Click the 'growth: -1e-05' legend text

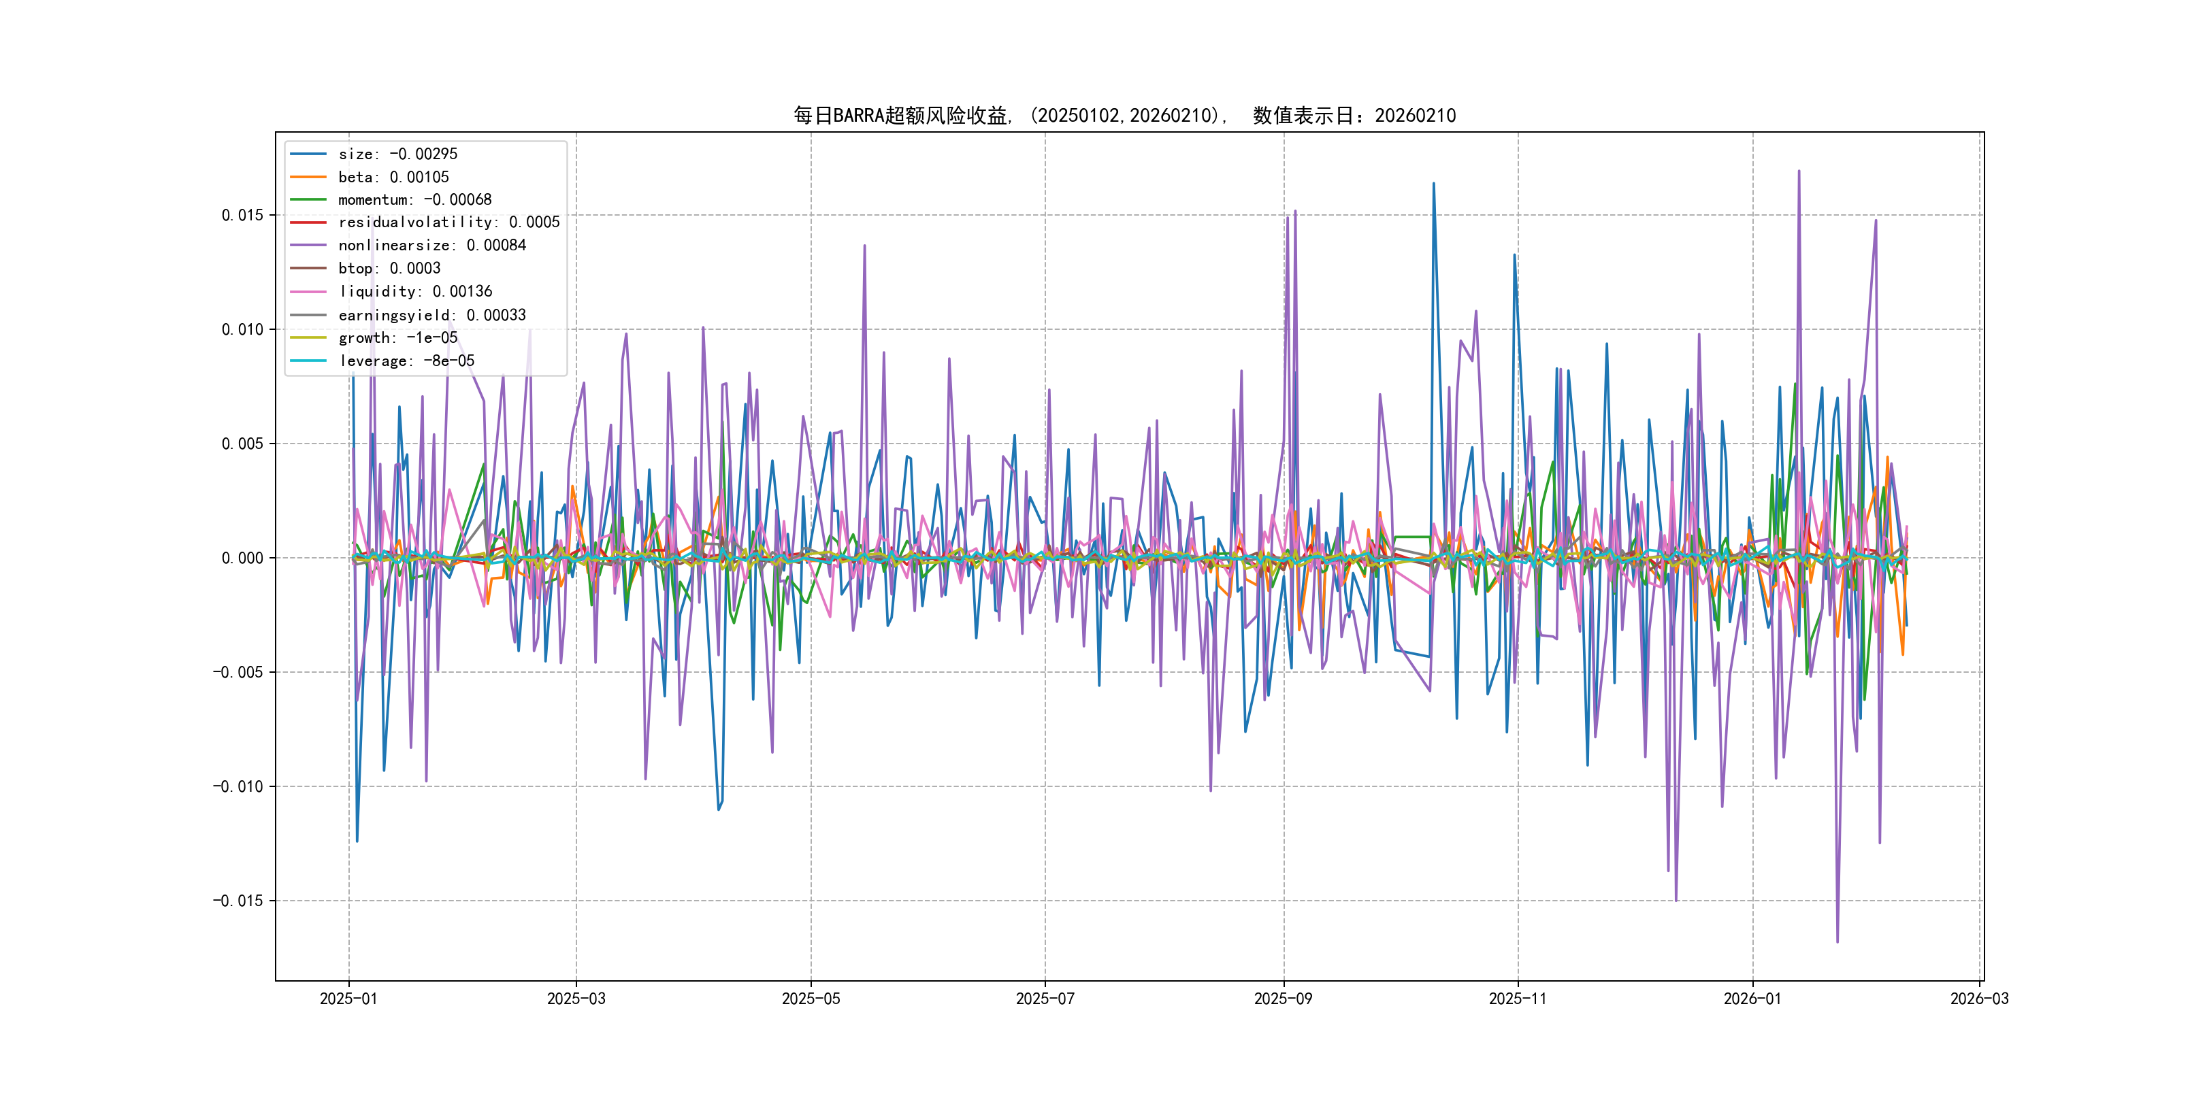click(398, 338)
